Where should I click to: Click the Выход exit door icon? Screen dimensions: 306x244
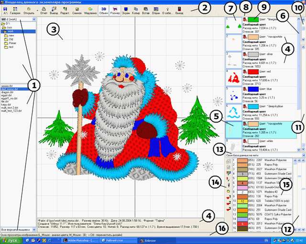point(179,10)
